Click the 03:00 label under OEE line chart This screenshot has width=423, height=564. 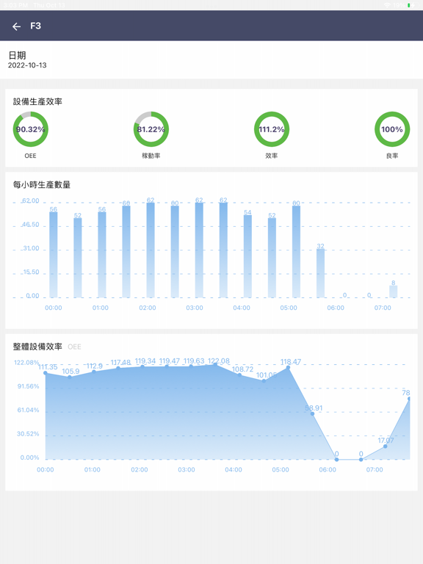click(x=187, y=470)
